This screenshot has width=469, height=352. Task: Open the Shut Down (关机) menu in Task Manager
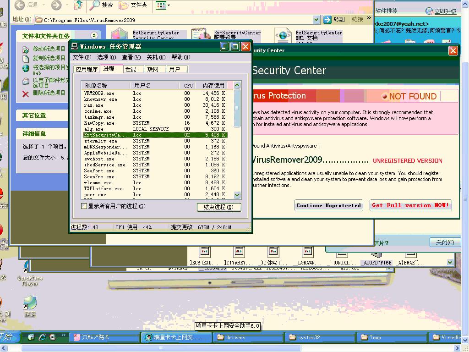[x=156, y=57]
